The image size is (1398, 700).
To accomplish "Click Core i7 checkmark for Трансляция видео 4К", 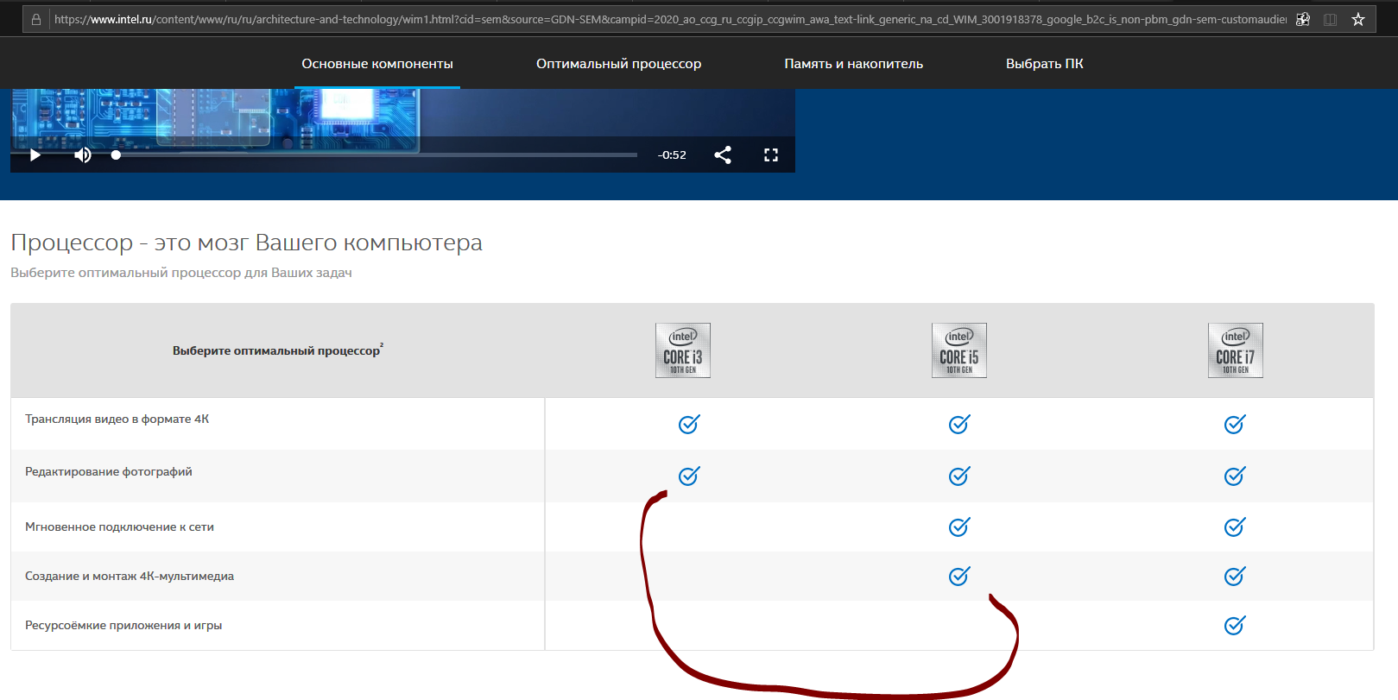I will pos(1235,424).
